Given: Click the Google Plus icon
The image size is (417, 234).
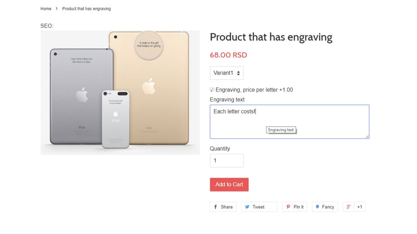Looking at the screenshot, I should click(349, 207).
